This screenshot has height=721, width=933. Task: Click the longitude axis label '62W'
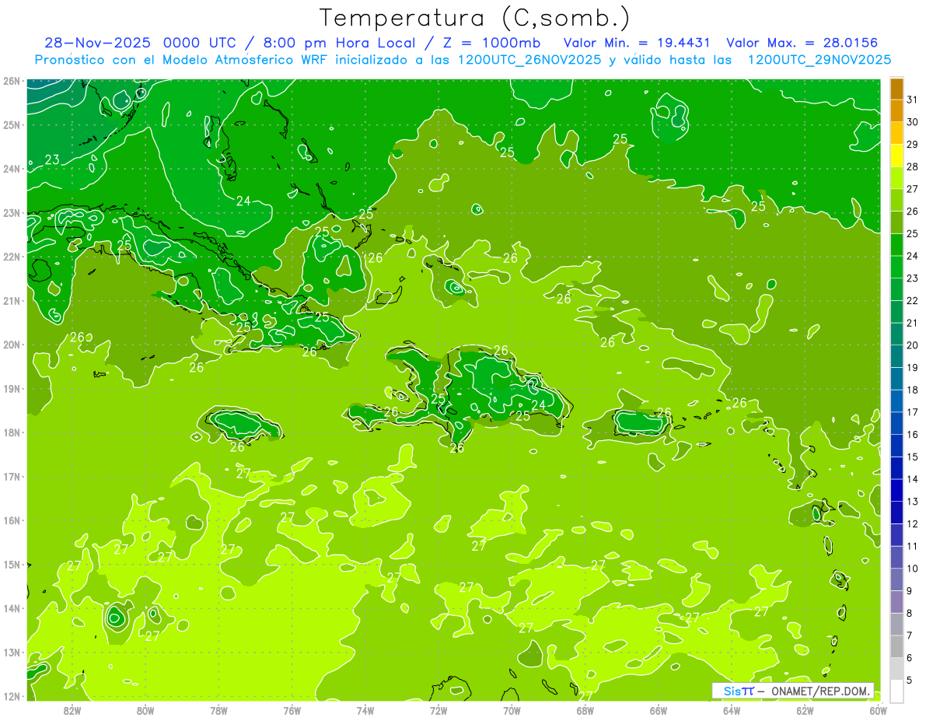coord(805,710)
